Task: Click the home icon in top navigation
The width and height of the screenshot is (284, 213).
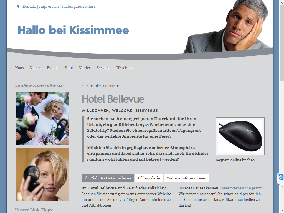Action: pyautogui.click(x=18, y=7)
